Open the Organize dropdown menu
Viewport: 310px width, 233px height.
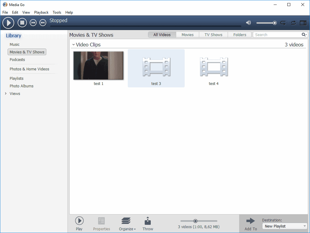pos(127,224)
